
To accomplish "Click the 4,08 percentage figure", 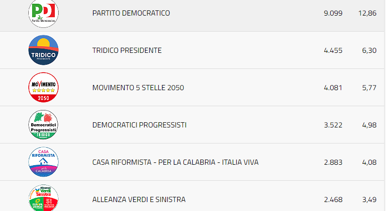I will click(369, 162).
